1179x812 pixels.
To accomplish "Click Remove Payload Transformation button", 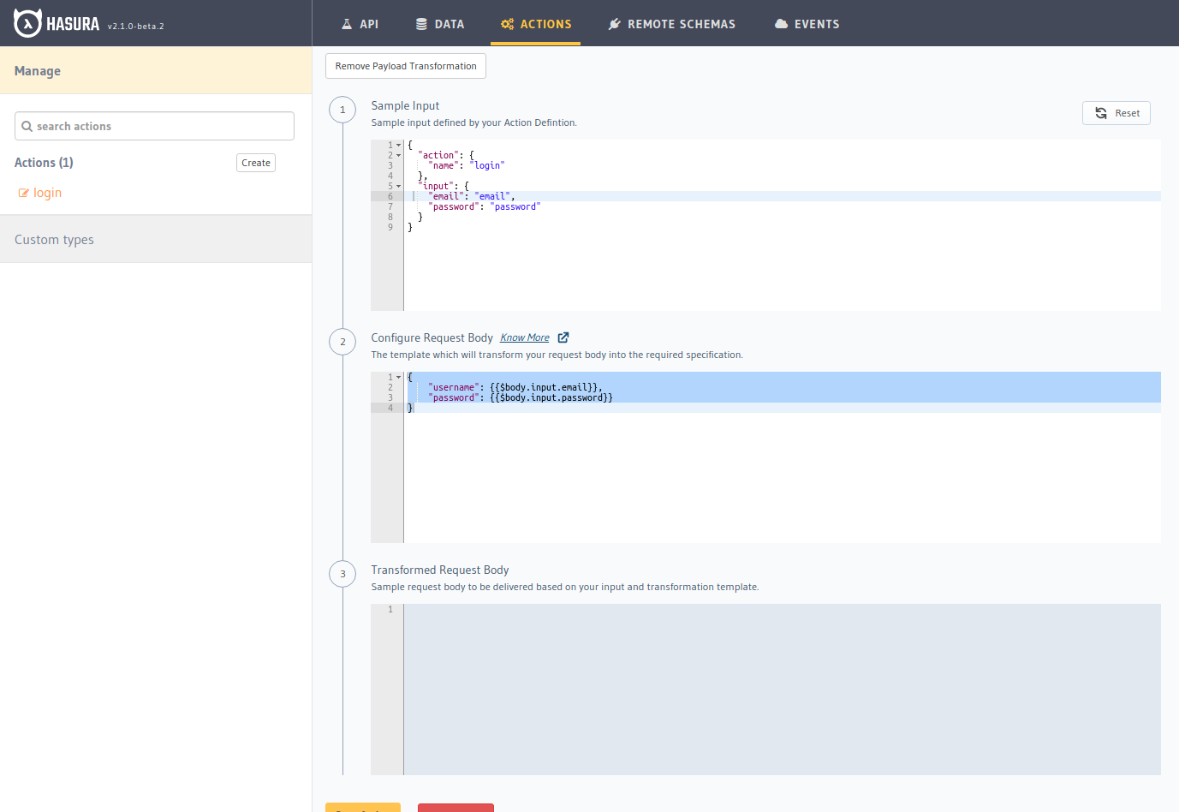I will [x=406, y=66].
